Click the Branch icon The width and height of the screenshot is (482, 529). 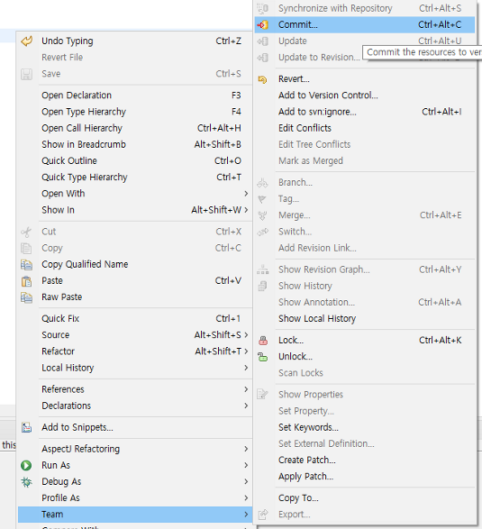click(x=262, y=183)
